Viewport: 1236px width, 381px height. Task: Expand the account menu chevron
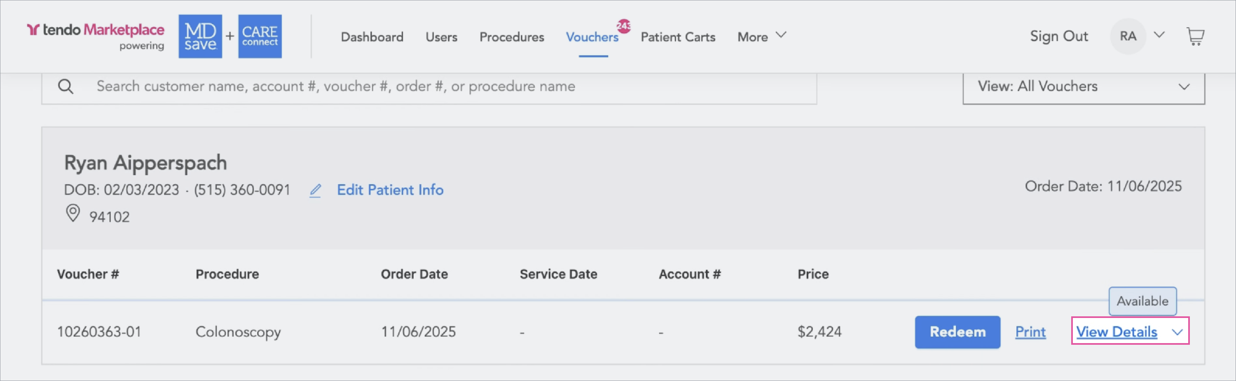[1159, 35]
